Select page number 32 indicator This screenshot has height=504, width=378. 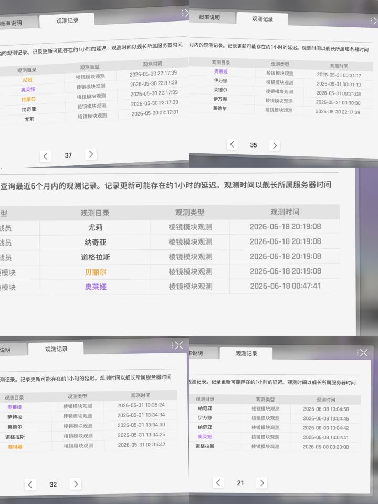(53, 485)
